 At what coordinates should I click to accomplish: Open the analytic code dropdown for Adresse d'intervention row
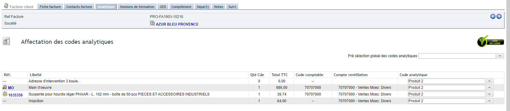point(451,81)
